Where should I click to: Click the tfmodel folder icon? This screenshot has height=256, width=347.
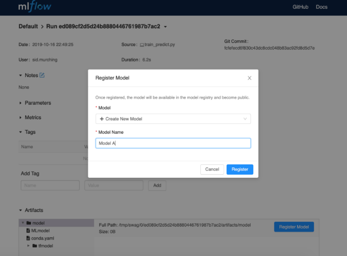(35, 246)
